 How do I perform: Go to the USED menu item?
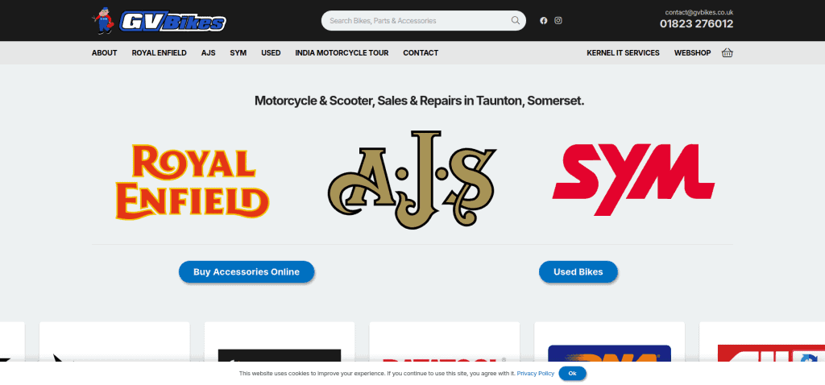[271, 52]
